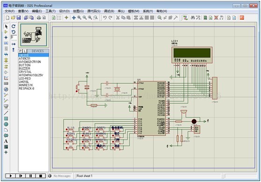Click the LCD1 display component
Image resolution: width=261 pixels, height=182 pixels.
point(192,55)
